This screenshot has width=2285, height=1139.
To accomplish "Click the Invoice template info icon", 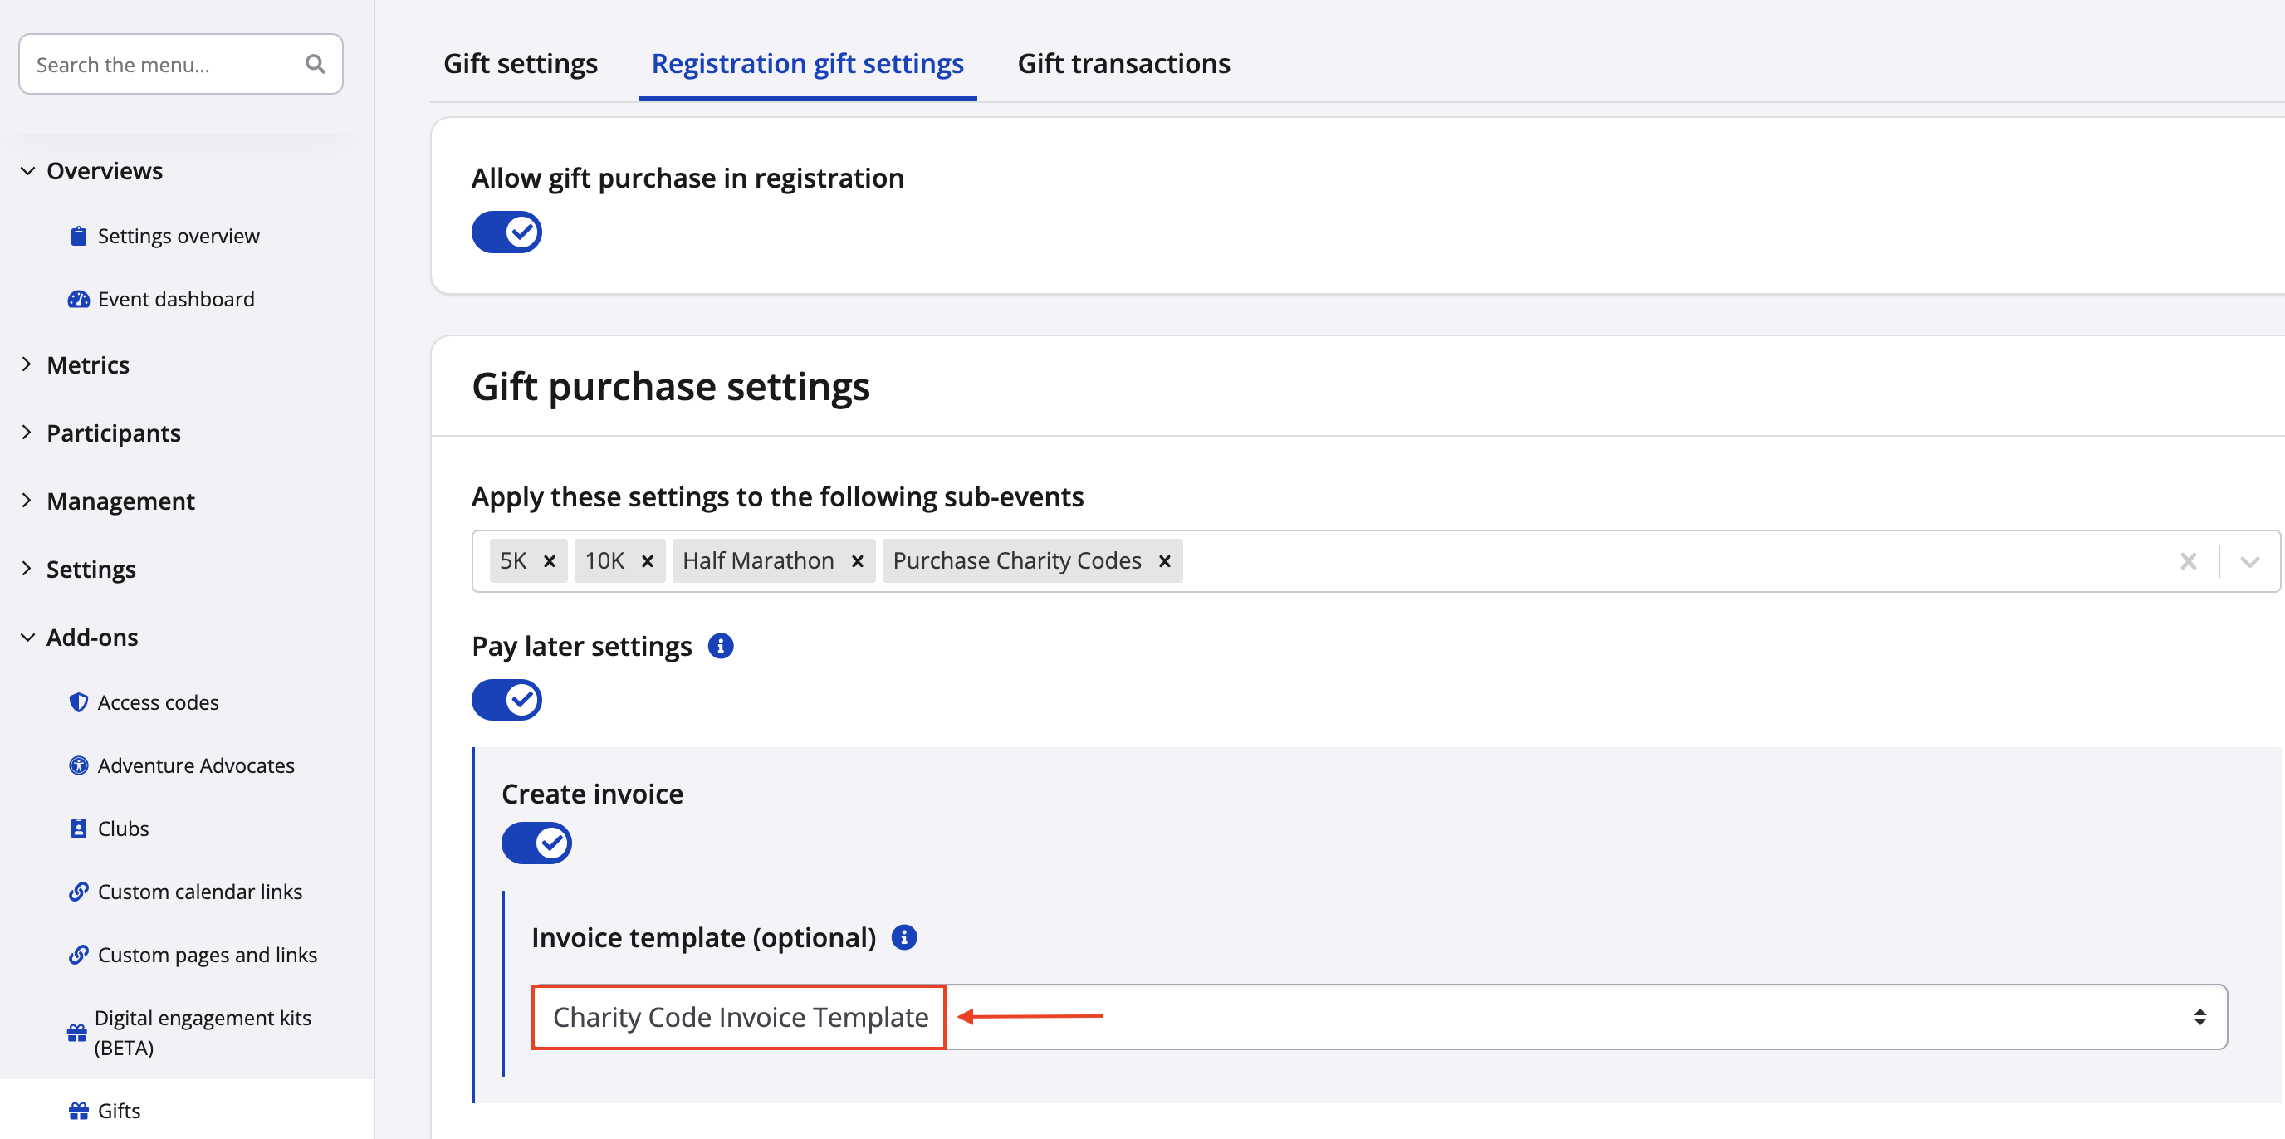I will 904,936.
